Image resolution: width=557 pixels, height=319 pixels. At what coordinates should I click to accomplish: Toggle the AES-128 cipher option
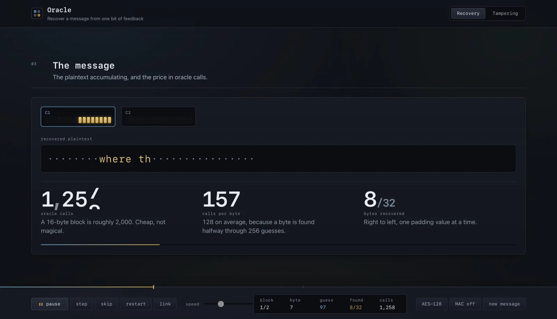(431, 304)
